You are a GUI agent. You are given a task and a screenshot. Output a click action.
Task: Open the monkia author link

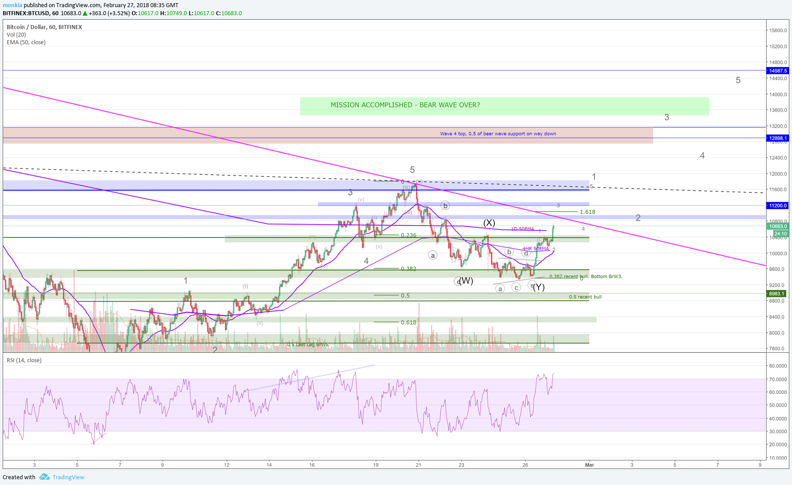point(12,5)
